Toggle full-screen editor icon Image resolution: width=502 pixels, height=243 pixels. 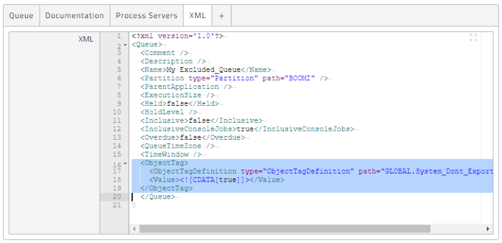tap(474, 38)
